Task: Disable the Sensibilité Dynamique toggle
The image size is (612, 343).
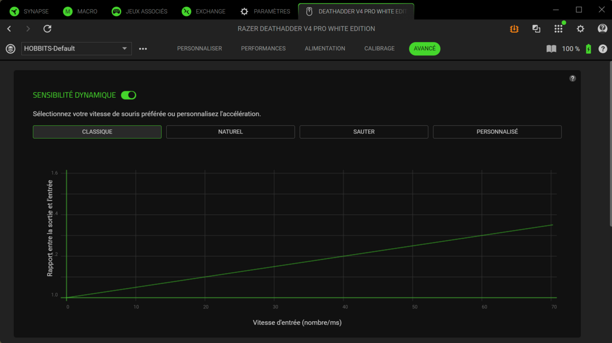Action: [129, 95]
